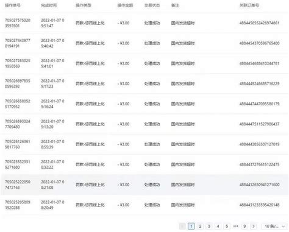Click 处理成功 status in the 08:20:49 row
289x232 pixels.
pos(152,205)
